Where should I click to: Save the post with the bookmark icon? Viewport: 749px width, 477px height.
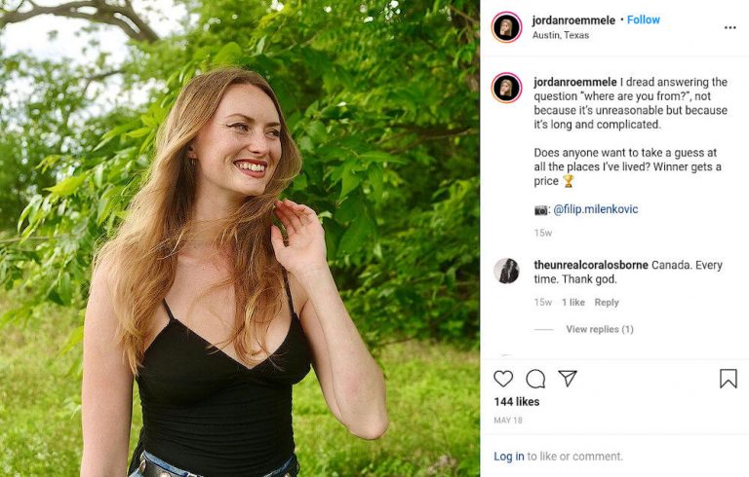point(728,379)
